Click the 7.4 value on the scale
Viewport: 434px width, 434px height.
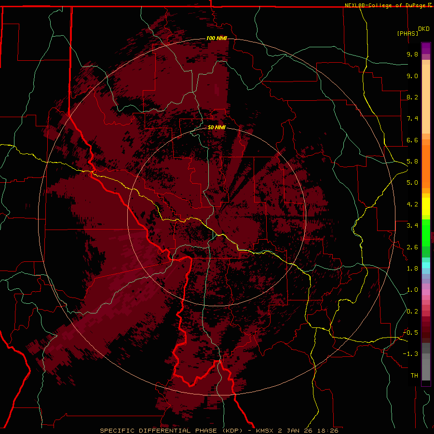click(412, 119)
